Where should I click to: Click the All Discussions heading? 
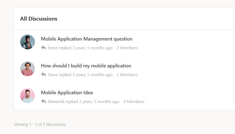click(39, 19)
